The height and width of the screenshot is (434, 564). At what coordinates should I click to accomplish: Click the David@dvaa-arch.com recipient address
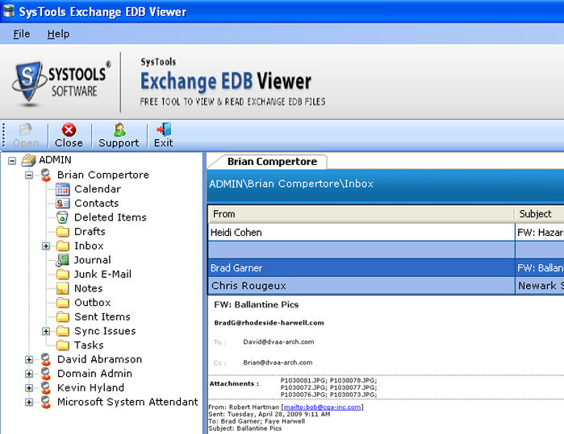click(278, 341)
